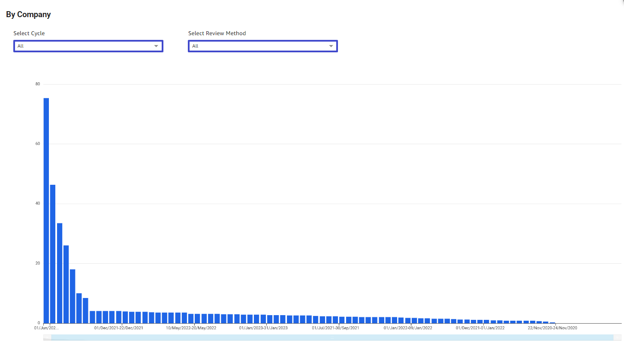Click the y-axis value 80
The image size is (624, 346).
38,84
